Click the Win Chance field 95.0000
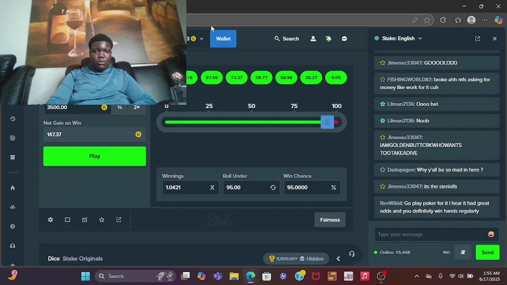This screenshot has height=285, width=507. (312, 187)
